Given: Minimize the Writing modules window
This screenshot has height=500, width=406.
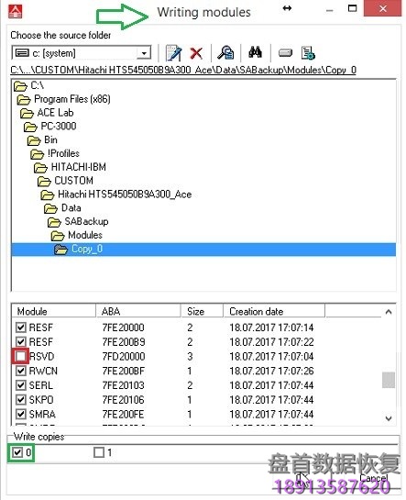Looking at the screenshot, I should point(330,10).
